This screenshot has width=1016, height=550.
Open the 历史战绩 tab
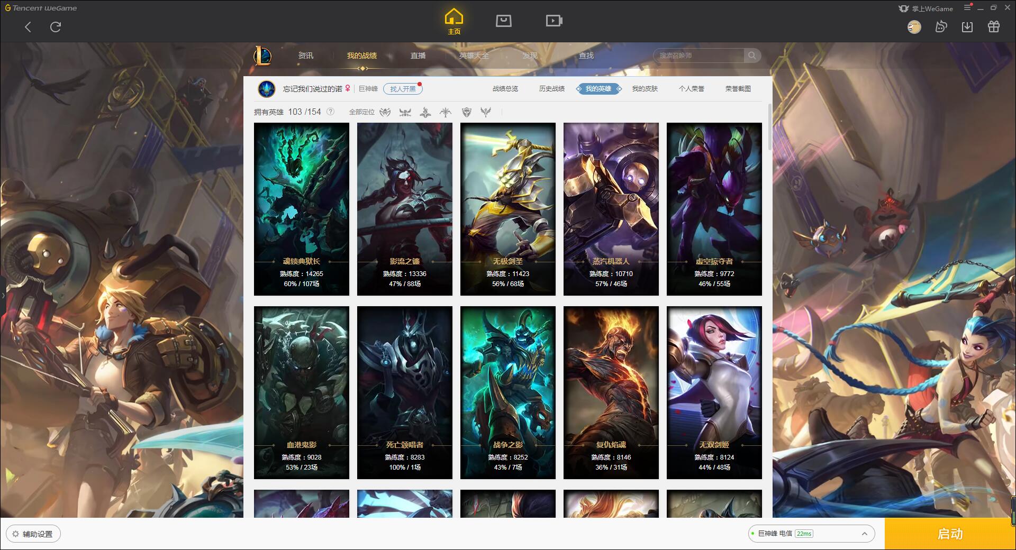click(x=552, y=89)
